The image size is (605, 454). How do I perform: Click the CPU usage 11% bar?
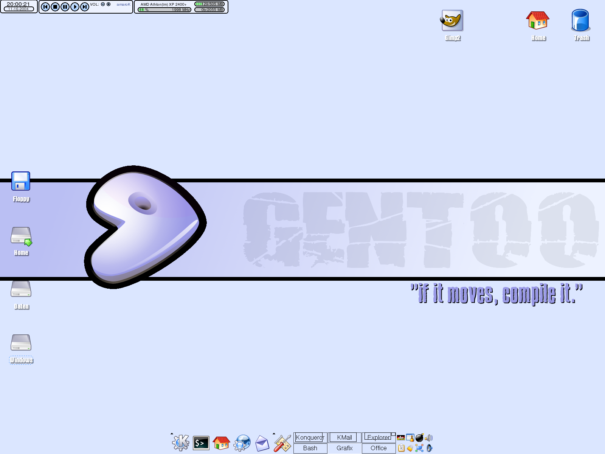point(164,10)
